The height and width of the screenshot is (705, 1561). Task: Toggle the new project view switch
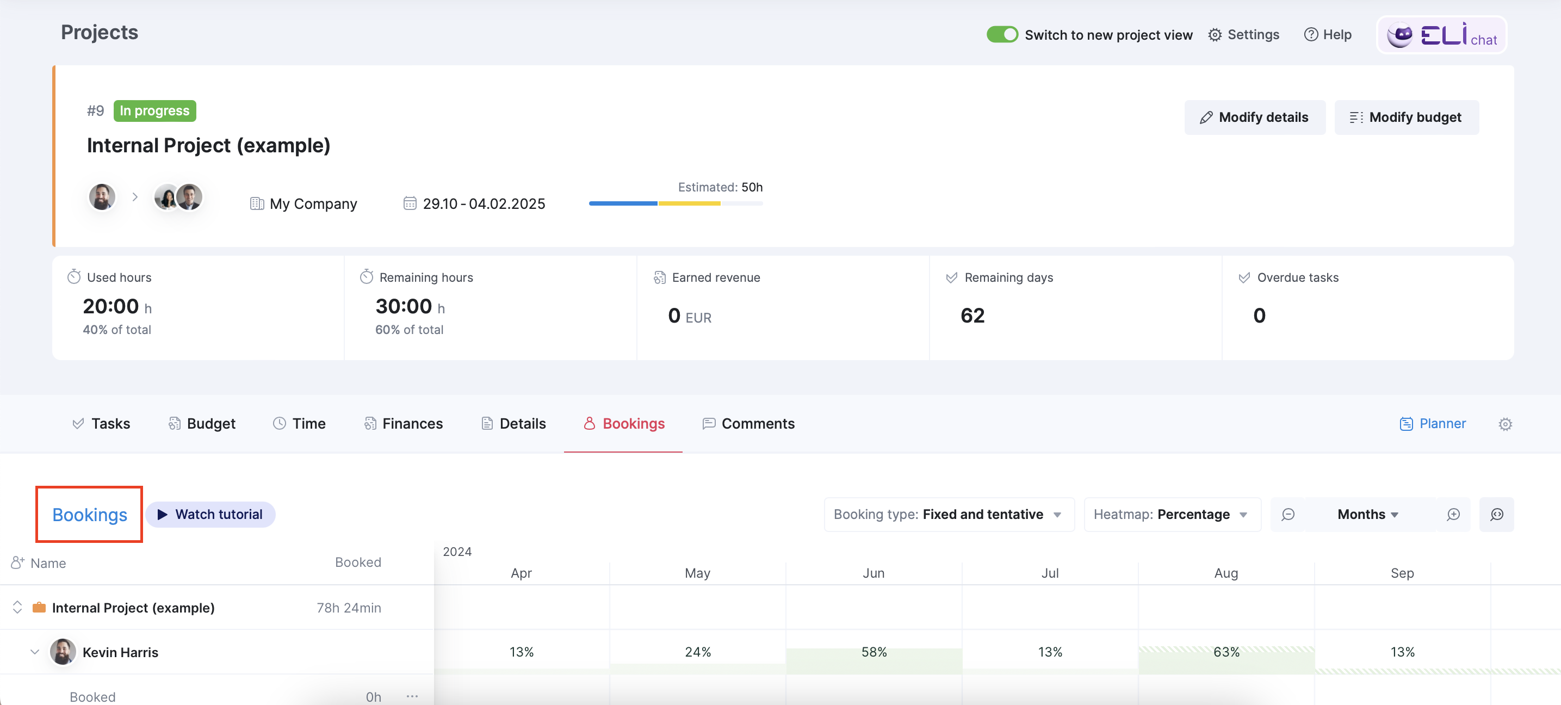coord(1002,35)
